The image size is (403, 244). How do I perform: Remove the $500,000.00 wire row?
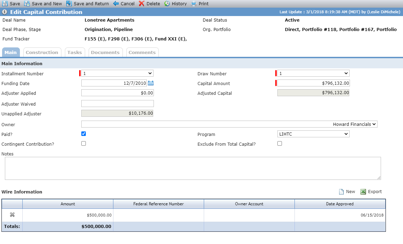point(12,215)
